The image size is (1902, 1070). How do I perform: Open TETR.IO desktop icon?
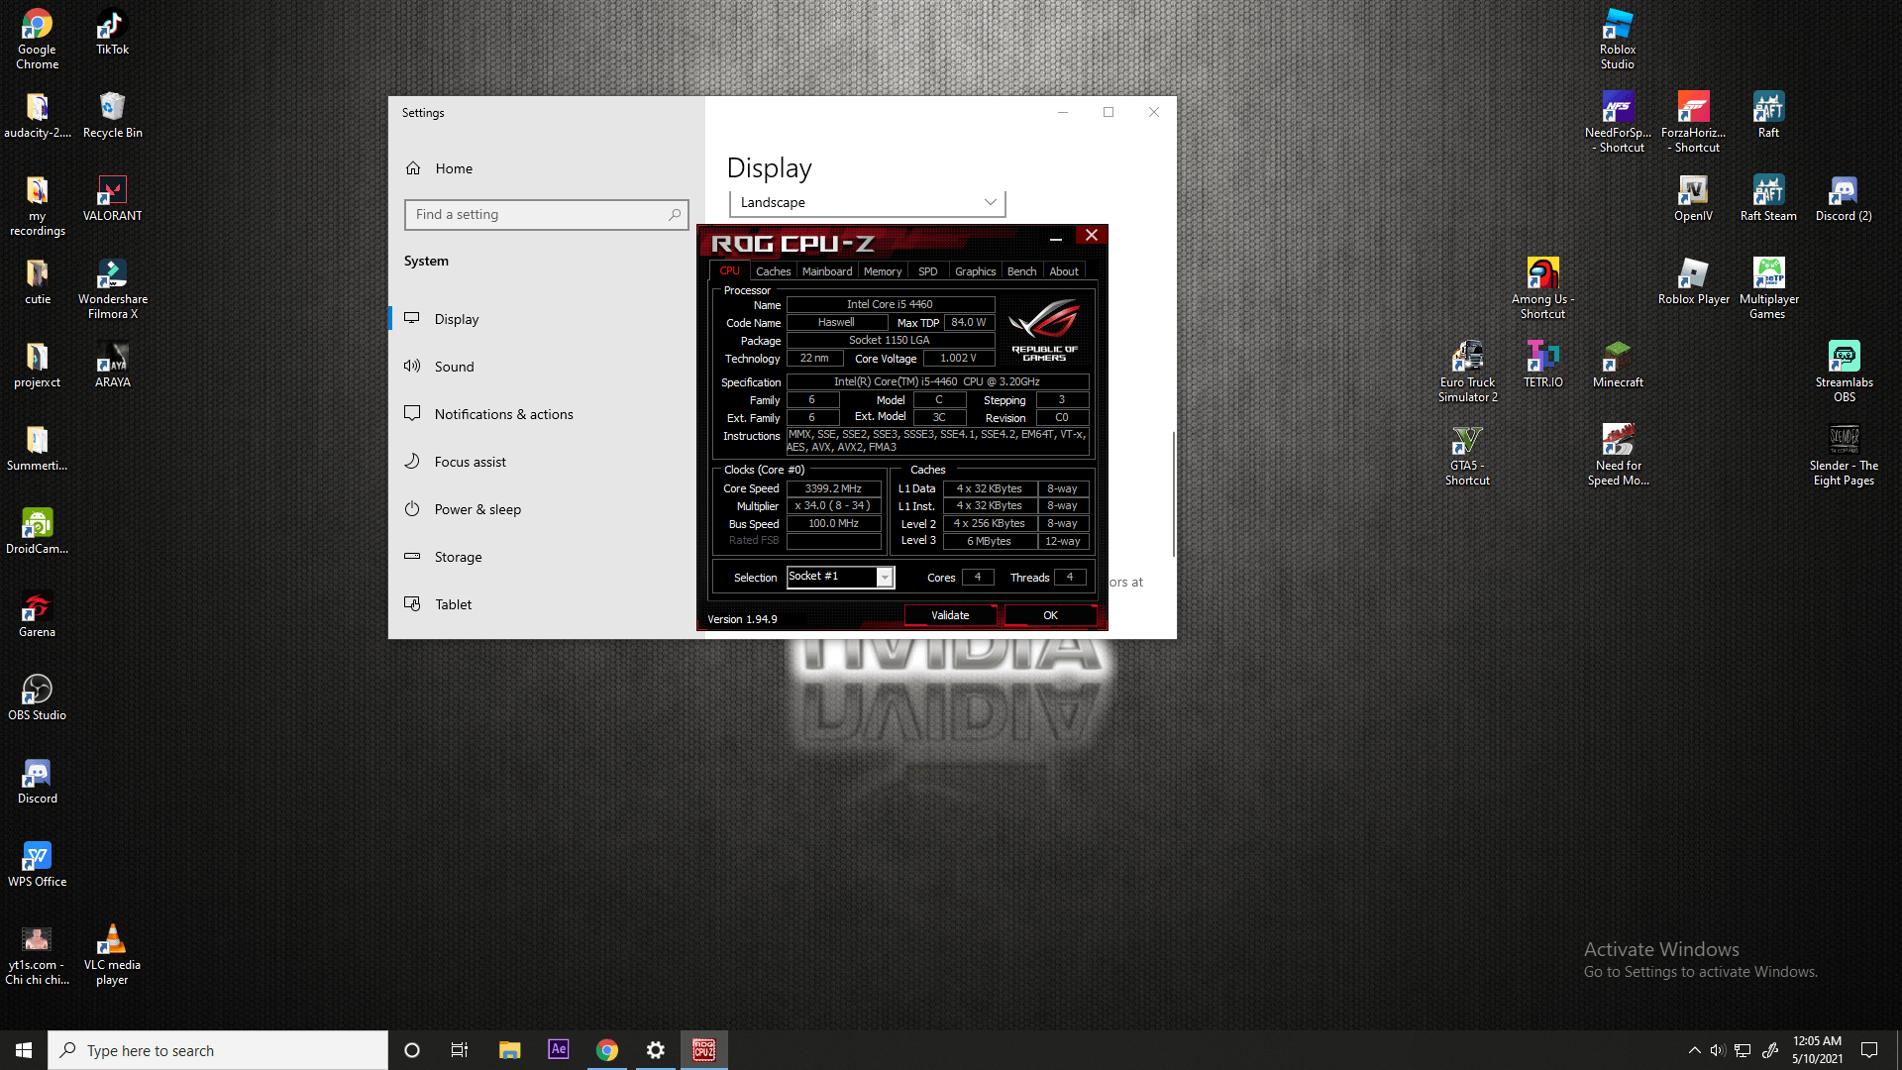[1542, 366]
